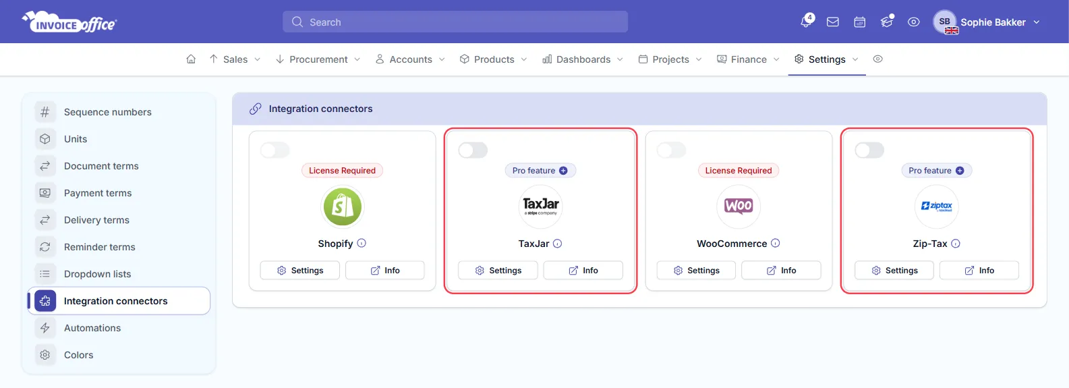Click the Search input field
This screenshot has height=388, width=1069.
pos(455,22)
